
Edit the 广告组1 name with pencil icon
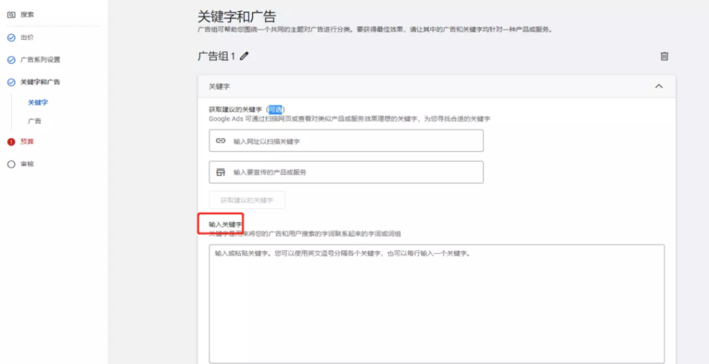(x=244, y=56)
